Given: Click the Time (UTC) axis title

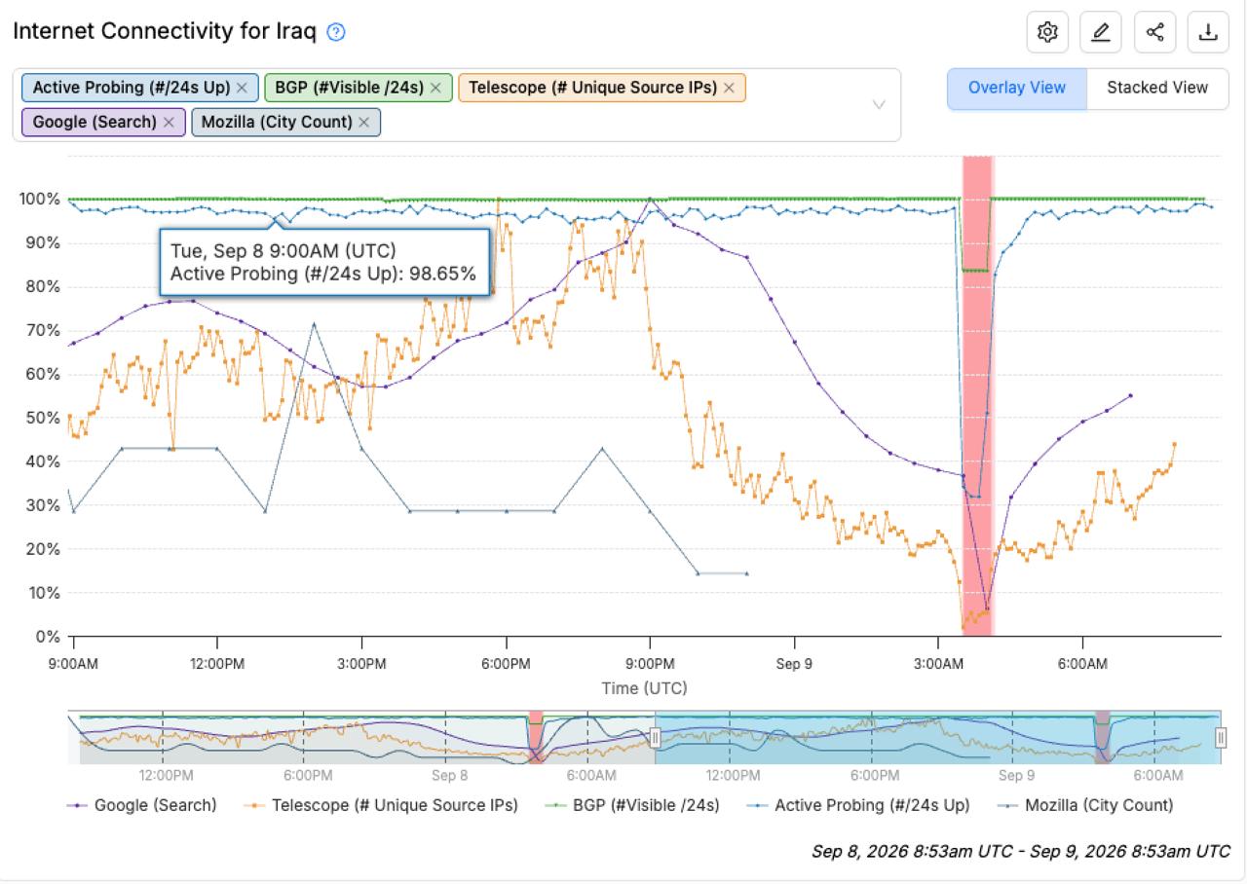Looking at the screenshot, I should [x=644, y=688].
